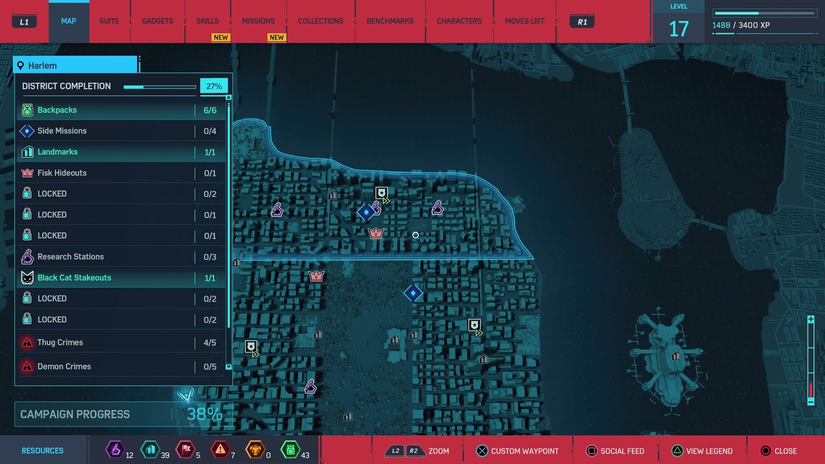Image resolution: width=825 pixels, height=464 pixels.
Task: Select the Research Stations 0/3 row
Action: (121, 257)
